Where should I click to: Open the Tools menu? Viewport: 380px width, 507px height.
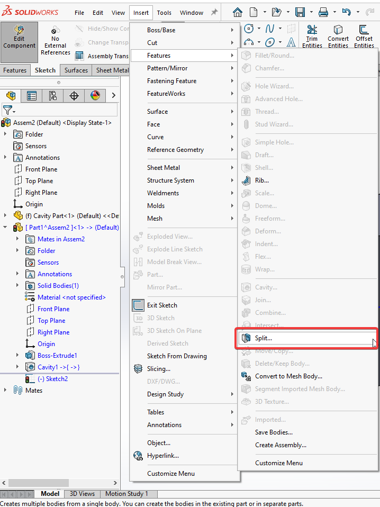coord(164,13)
